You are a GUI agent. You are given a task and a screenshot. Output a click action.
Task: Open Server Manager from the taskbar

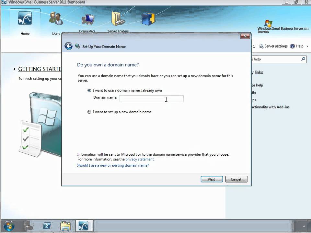(x=28, y=226)
